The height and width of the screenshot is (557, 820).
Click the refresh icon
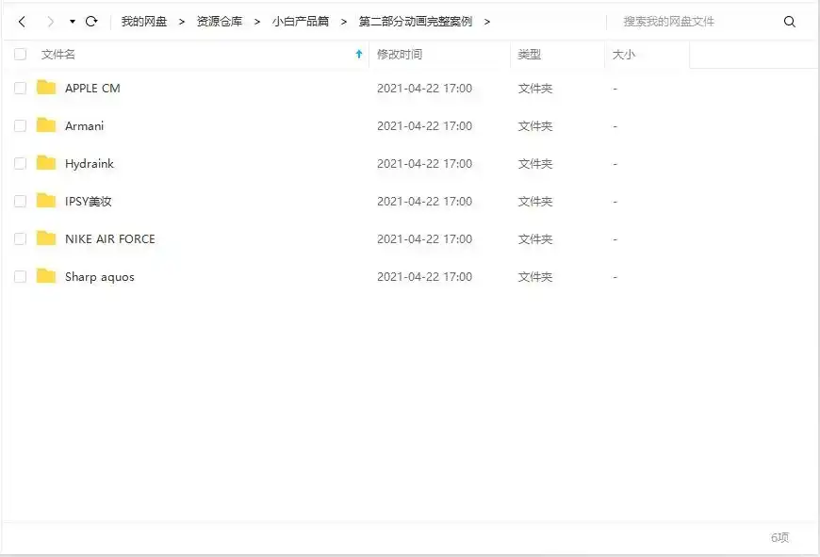tap(90, 21)
